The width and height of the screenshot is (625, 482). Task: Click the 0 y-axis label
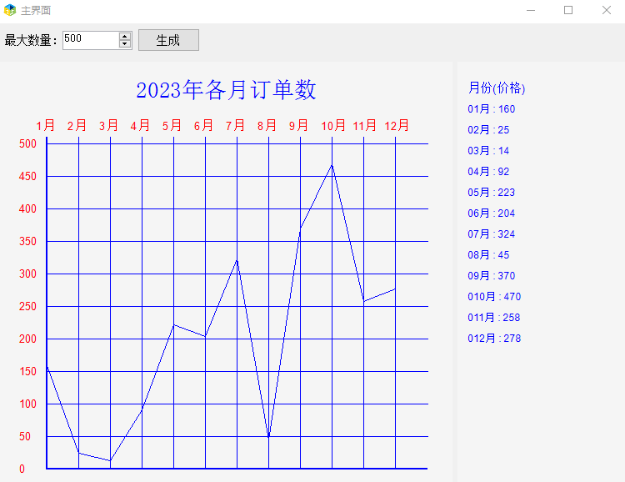pos(22,469)
